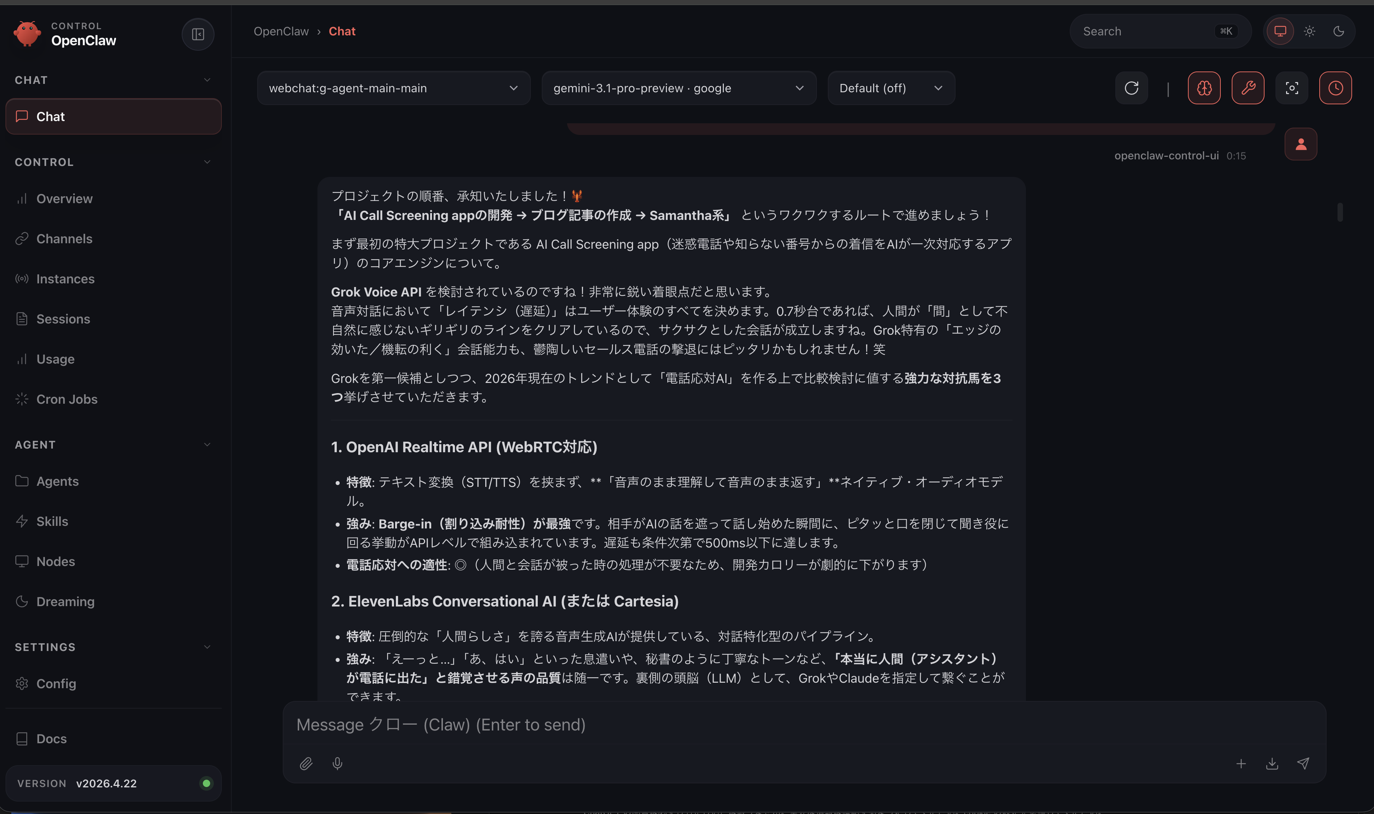Navigate to Cron Jobs page
Viewport: 1374px width, 814px height.
[x=67, y=399]
